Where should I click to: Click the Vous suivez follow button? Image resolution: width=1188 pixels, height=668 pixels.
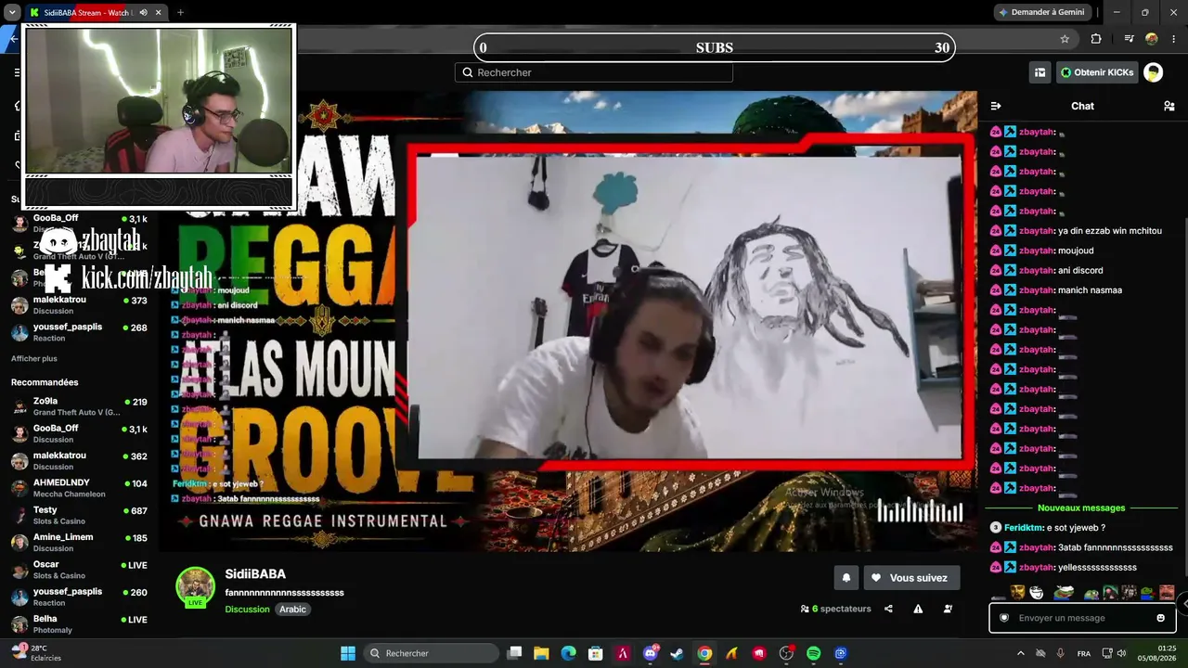click(x=910, y=578)
